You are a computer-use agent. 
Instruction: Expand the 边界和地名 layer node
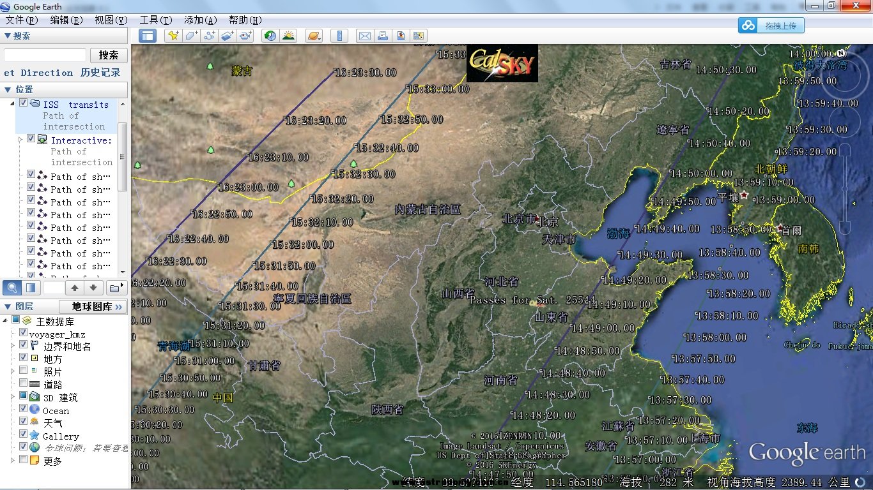point(13,345)
